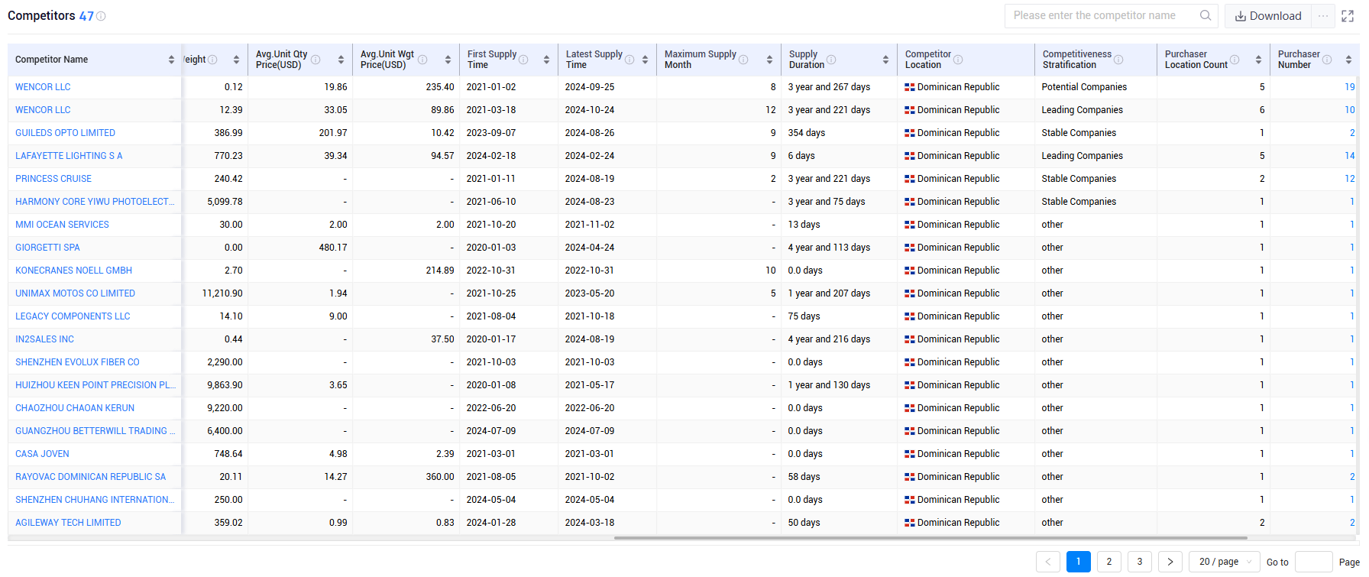Open CHAOZHOU CHAOAN KERUN link
This screenshot has width=1369, height=577.
click(x=75, y=408)
